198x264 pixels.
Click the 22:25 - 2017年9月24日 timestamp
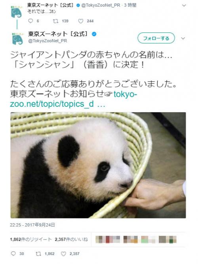32,225
